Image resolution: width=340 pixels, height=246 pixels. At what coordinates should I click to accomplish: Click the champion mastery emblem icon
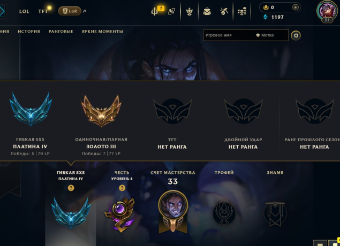point(173,212)
